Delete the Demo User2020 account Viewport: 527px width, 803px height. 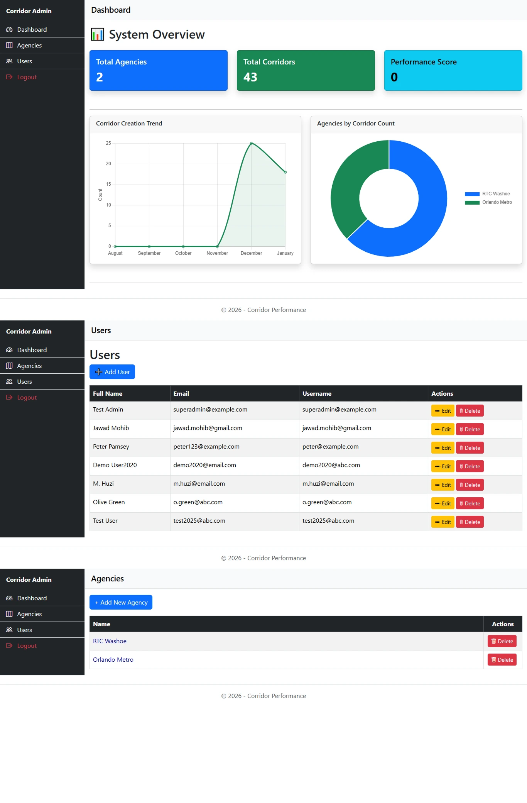point(470,466)
